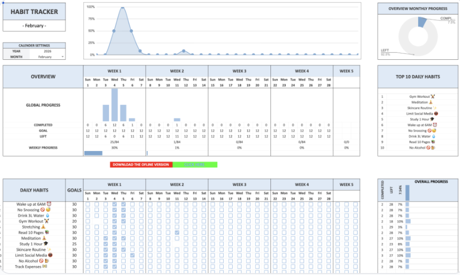Select the WEEK 5 header in Daily Habits section
Image resolution: width=460 pixels, height=275 pixels.
347,185
